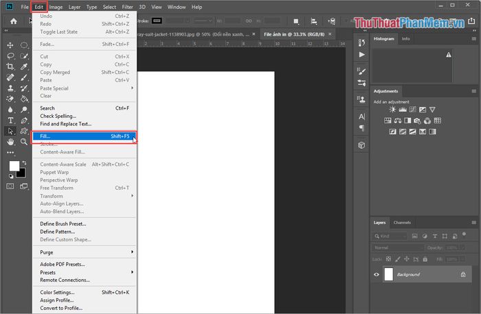This screenshot has width=481, height=314.
Task: Open the Histogram panel menu
Action: click(x=474, y=39)
